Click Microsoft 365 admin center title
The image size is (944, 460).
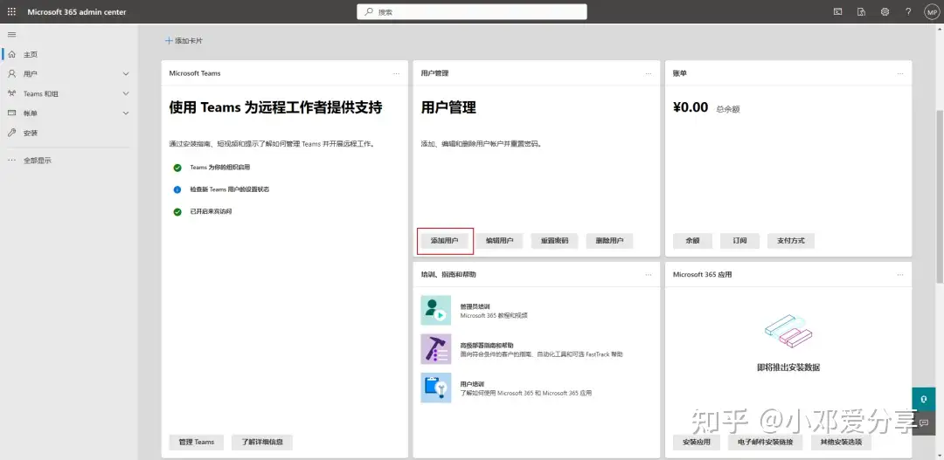[77, 11]
